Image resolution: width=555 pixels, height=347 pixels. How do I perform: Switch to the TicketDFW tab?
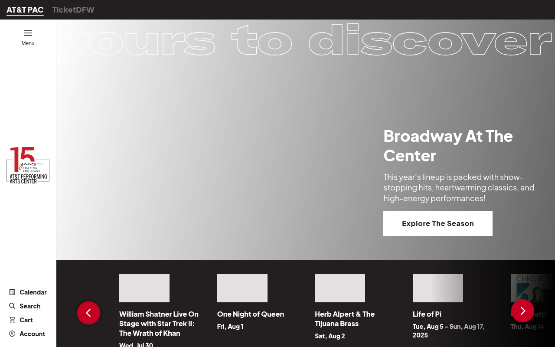point(73,10)
